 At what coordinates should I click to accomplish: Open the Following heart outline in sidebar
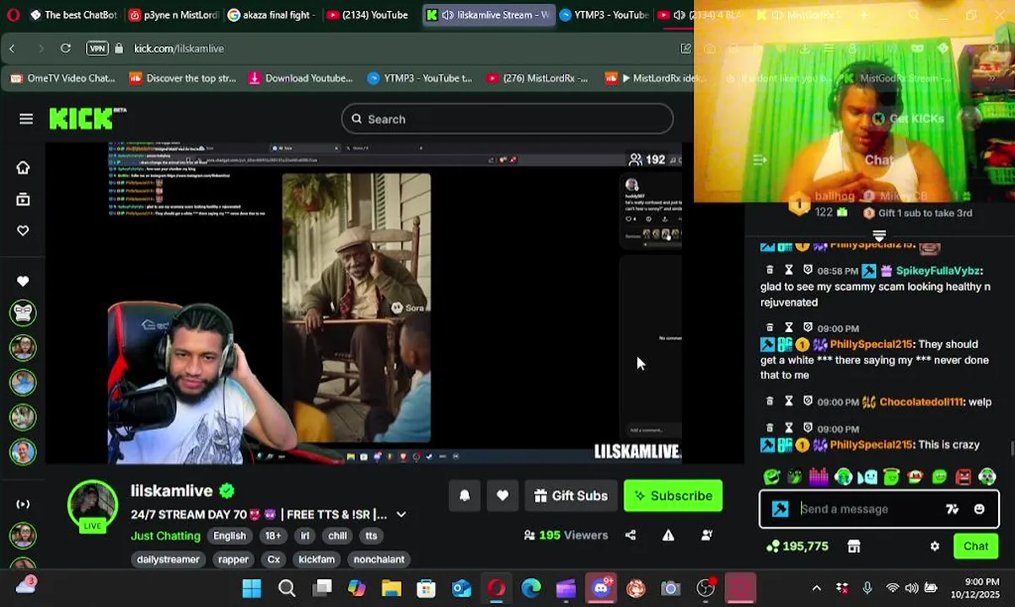pos(23,230)
